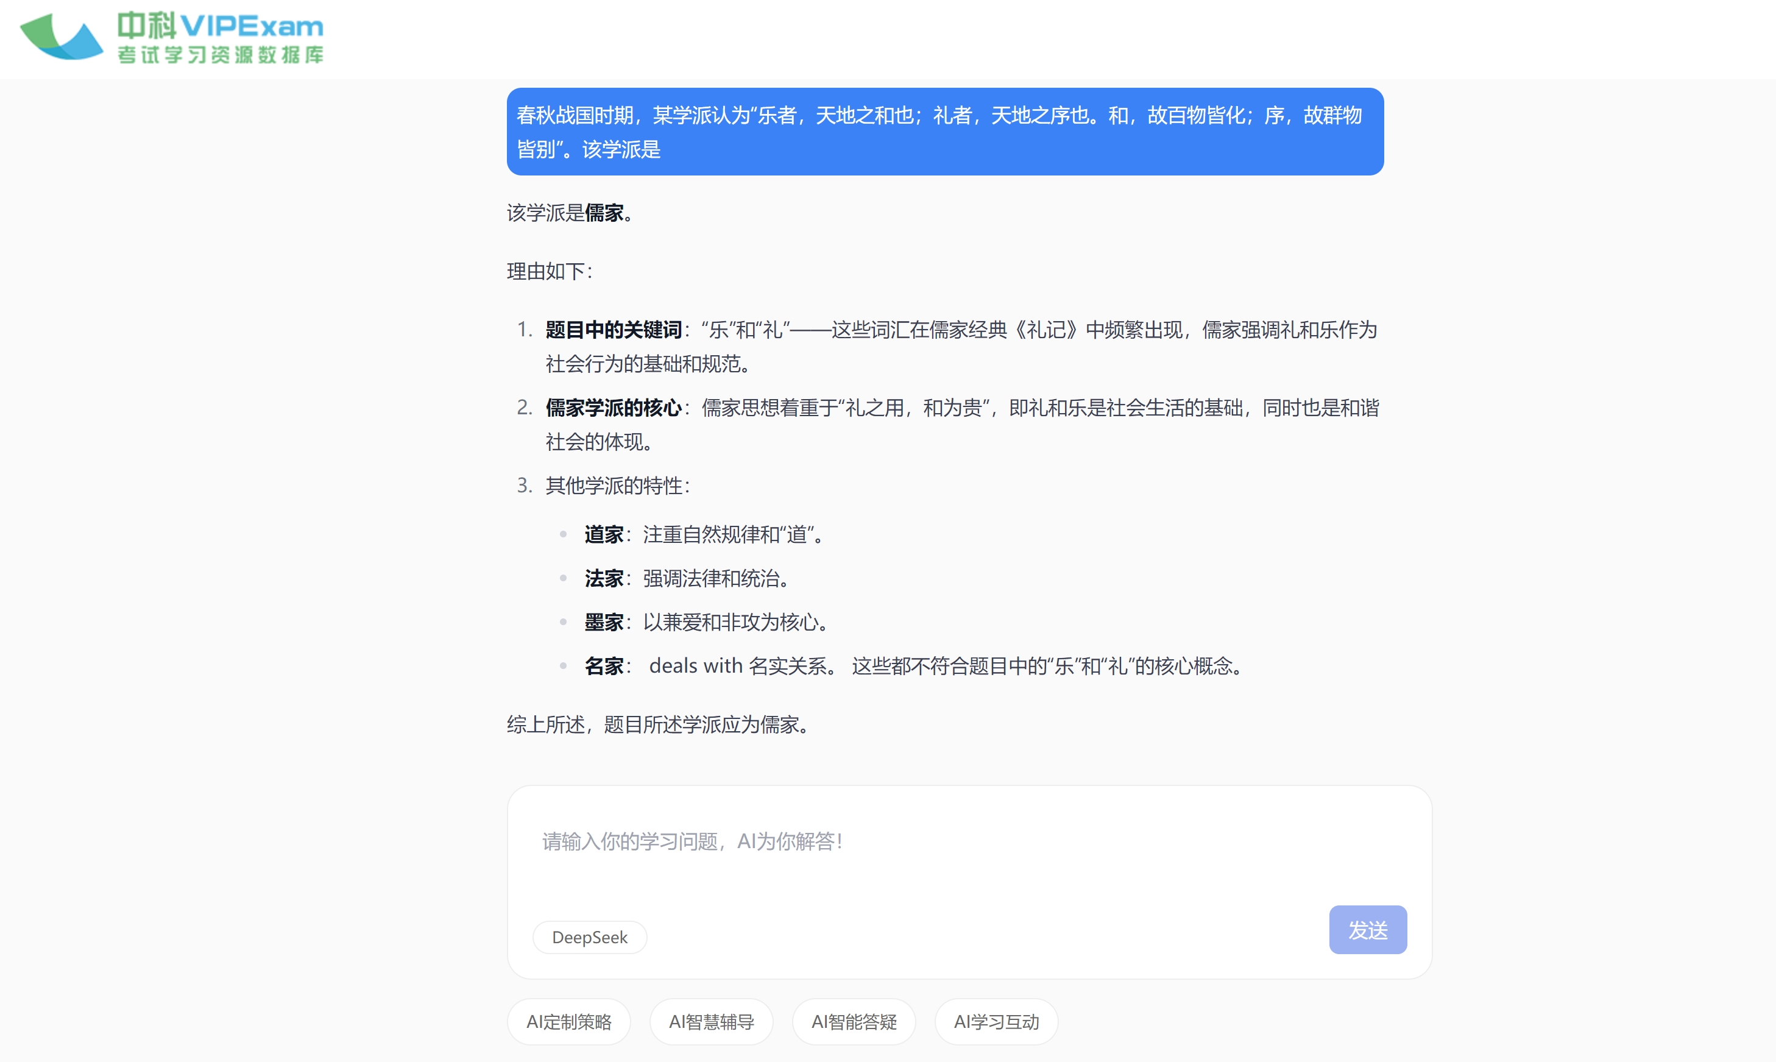
Task: Click the bold 道家 bullet label
Action: click(604, 534)
